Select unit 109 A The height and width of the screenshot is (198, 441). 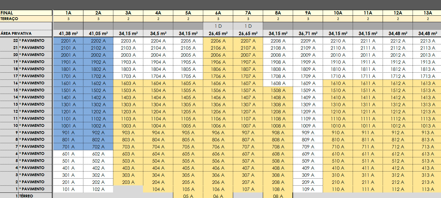point(308,189)
